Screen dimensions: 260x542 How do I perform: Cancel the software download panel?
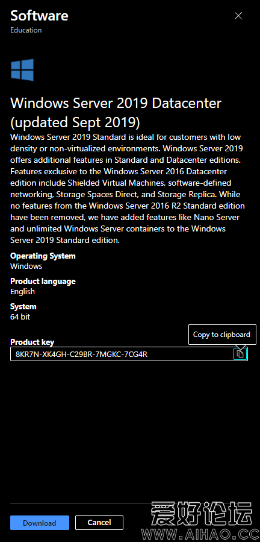pyautogui.click(x=99, y=523)
